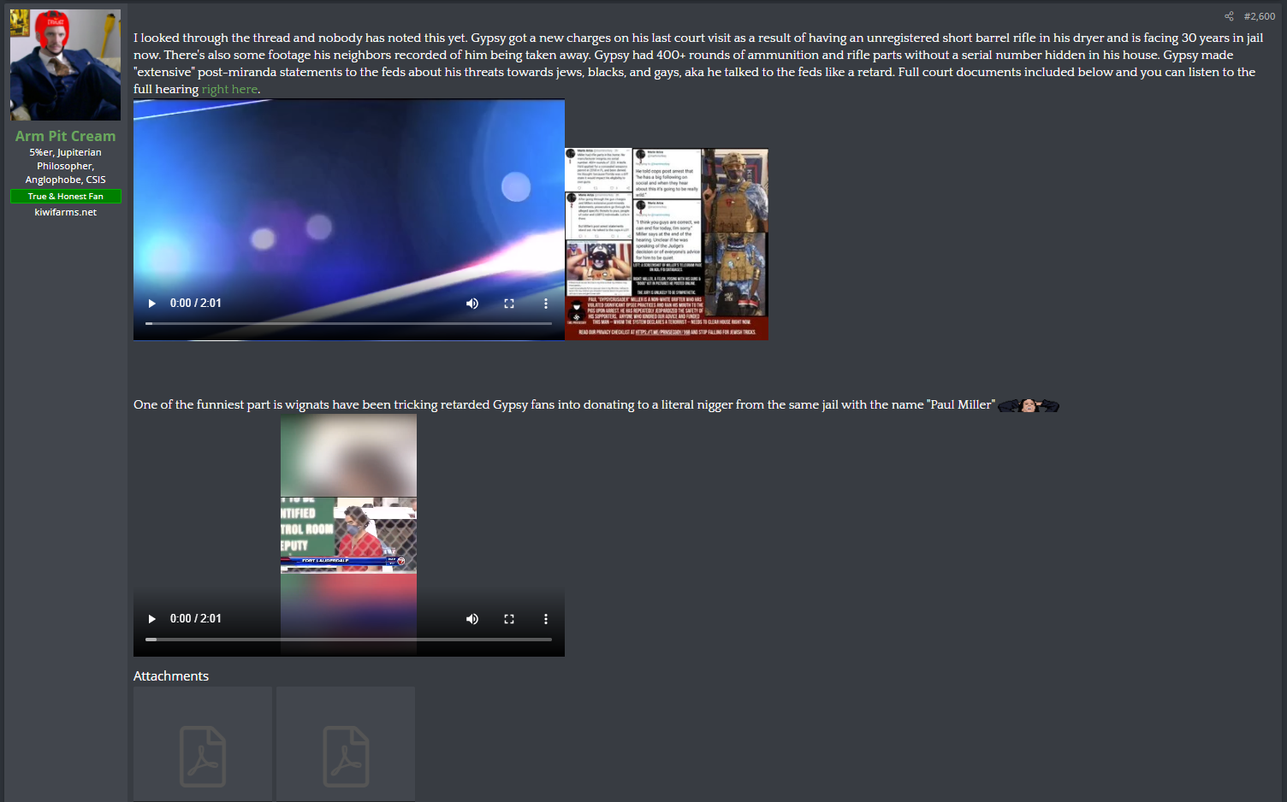Open more options on police lights video
This screenshot has width=1287, height=802.
pyautogui.click(x=546, y=304)
